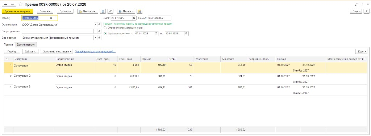Open the Печать dropdown menu
371x136 pixels.
click(x=126, y=11)
